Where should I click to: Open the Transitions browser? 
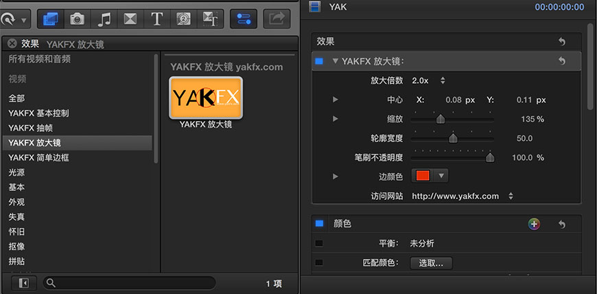tap(130, 19)
